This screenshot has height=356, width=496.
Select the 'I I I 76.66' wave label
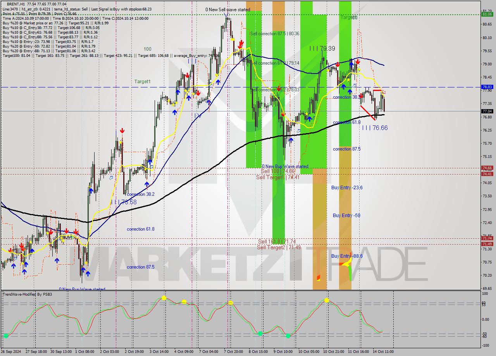point(375,128)
